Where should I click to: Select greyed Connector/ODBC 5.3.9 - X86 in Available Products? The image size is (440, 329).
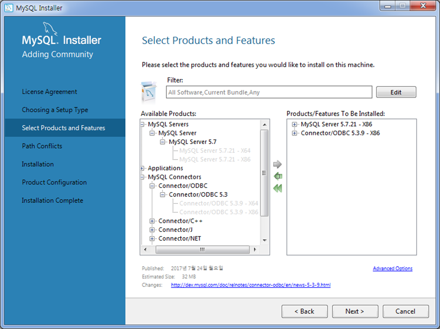219,212
